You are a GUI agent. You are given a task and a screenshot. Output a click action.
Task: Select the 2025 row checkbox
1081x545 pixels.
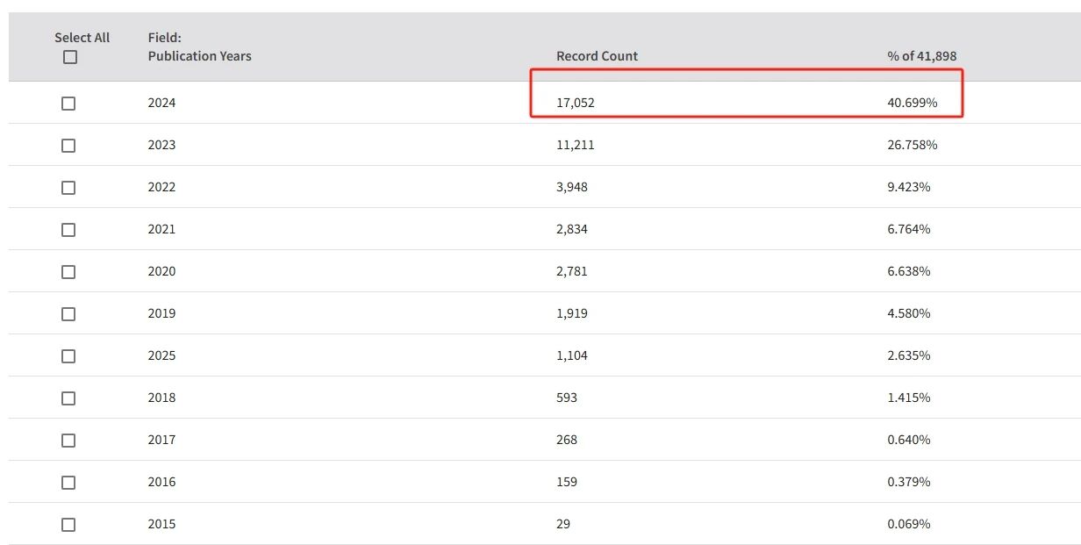[x=68, y=356]
